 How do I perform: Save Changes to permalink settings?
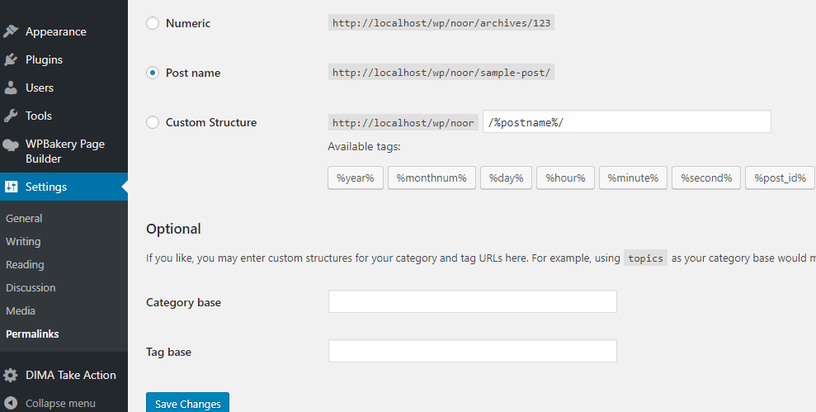(x=188, y=403)
